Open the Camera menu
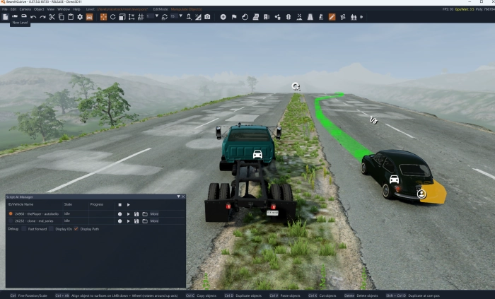The image size is (495, 299). tap(25, 9)
